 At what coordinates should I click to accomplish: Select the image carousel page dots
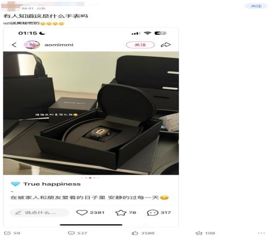click(x=90, y=178)
